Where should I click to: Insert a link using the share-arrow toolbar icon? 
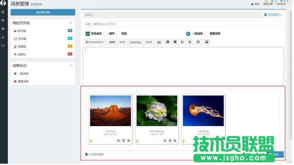tap(198, 42)
